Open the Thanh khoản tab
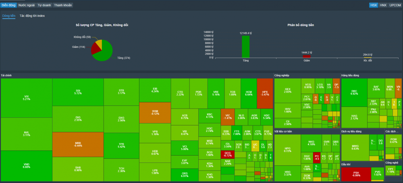The height and width of the screenshot is (183, 403). [x=63, y=5]
